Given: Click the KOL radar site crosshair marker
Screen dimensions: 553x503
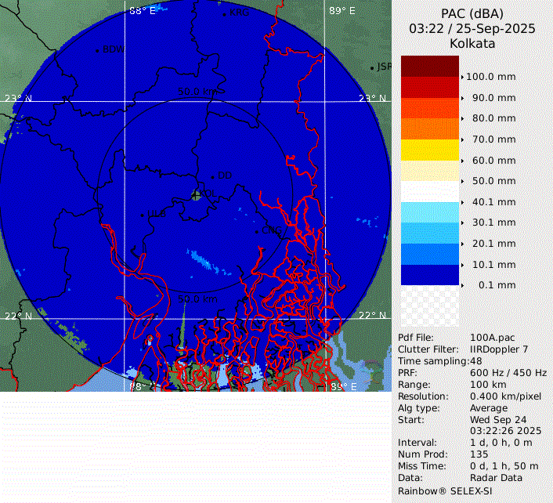Looking at the screenshot, I should coord(196,195).
